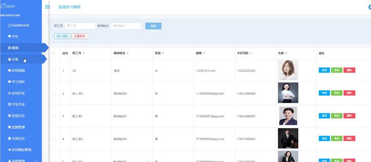Viewport: 371px width, 162px height.
Task: Open the 学生 section icon
Action: coord(9,37)
